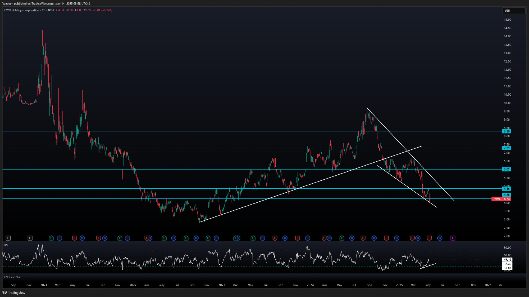Viewport: 529px width, 297px height.
Task: Click the UVol vs DVol indicator label
Action: tap(12, 277)
